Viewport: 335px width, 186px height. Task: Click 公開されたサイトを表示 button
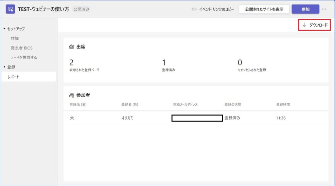pos(264,9)
